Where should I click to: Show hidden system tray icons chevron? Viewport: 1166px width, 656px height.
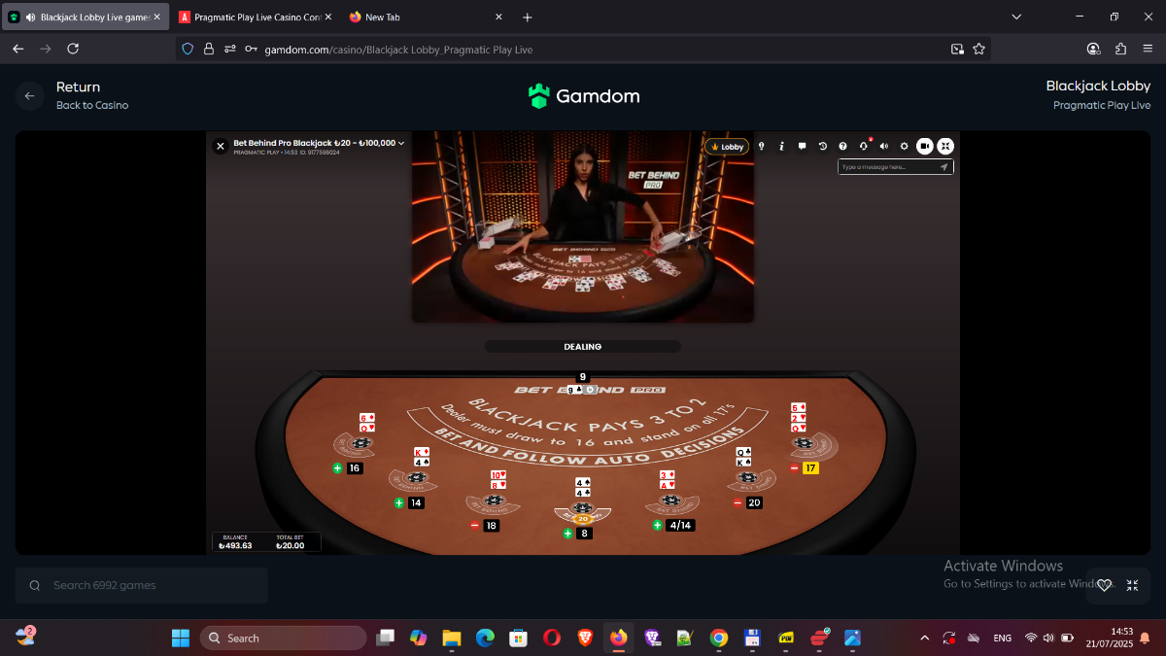924,638
